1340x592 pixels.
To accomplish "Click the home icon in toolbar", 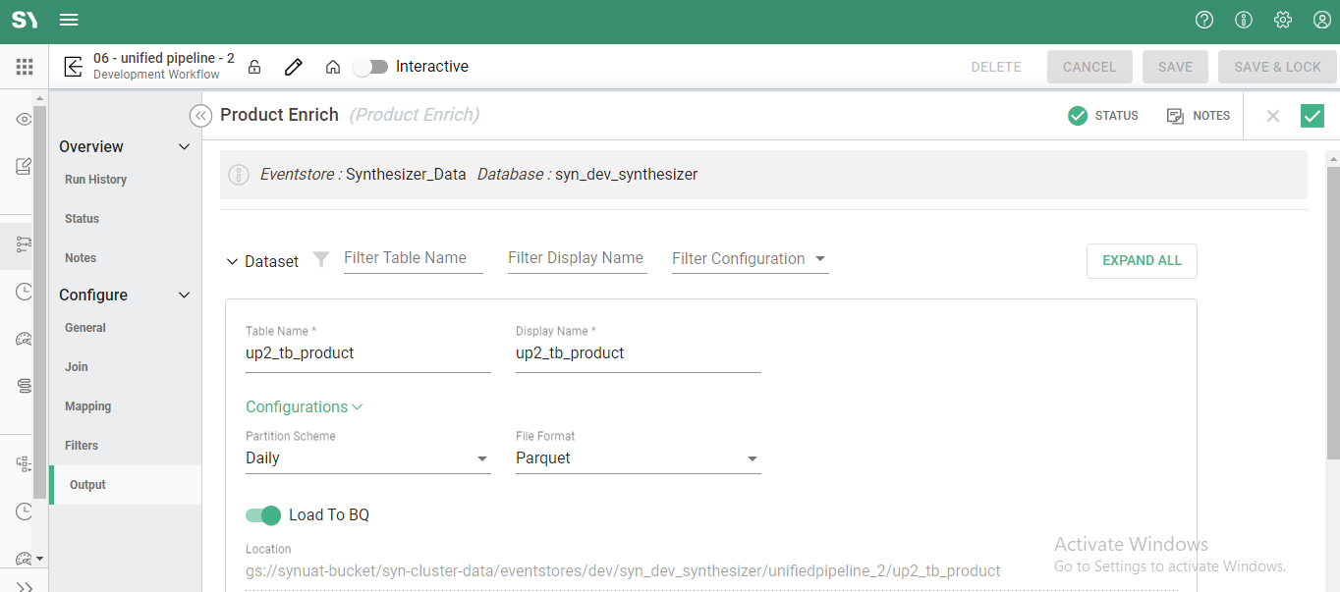I will [x=333, y=67].
